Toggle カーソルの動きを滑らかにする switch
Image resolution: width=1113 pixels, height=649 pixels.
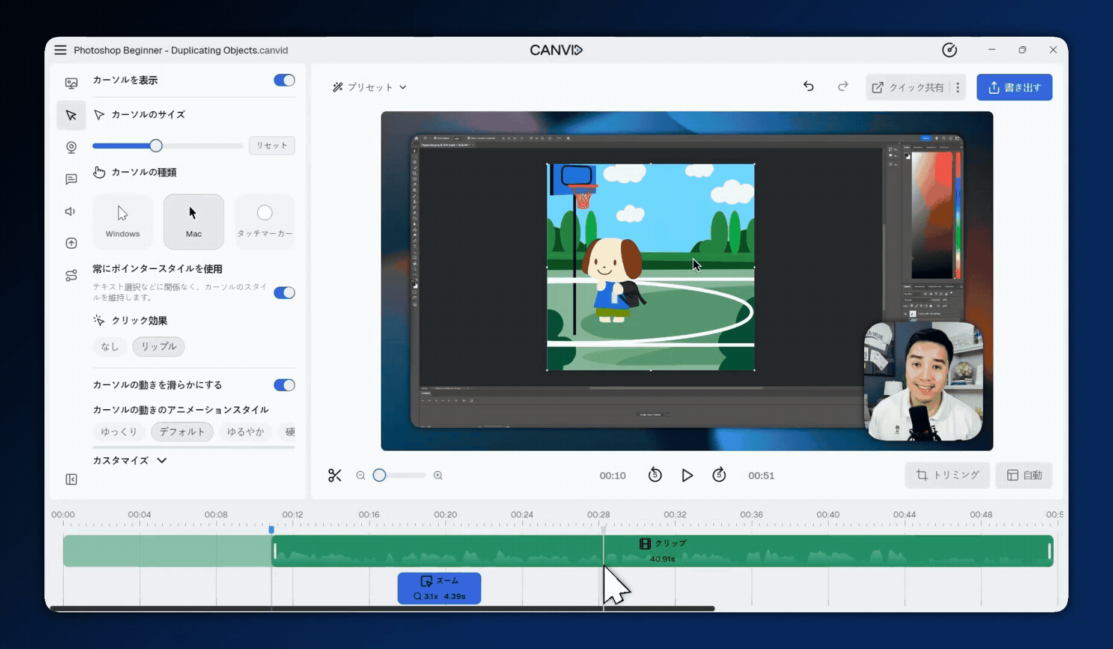tap(284, 385)
